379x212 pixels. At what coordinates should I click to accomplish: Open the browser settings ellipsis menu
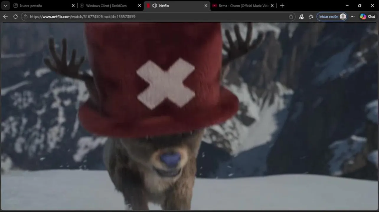[352, 16]
